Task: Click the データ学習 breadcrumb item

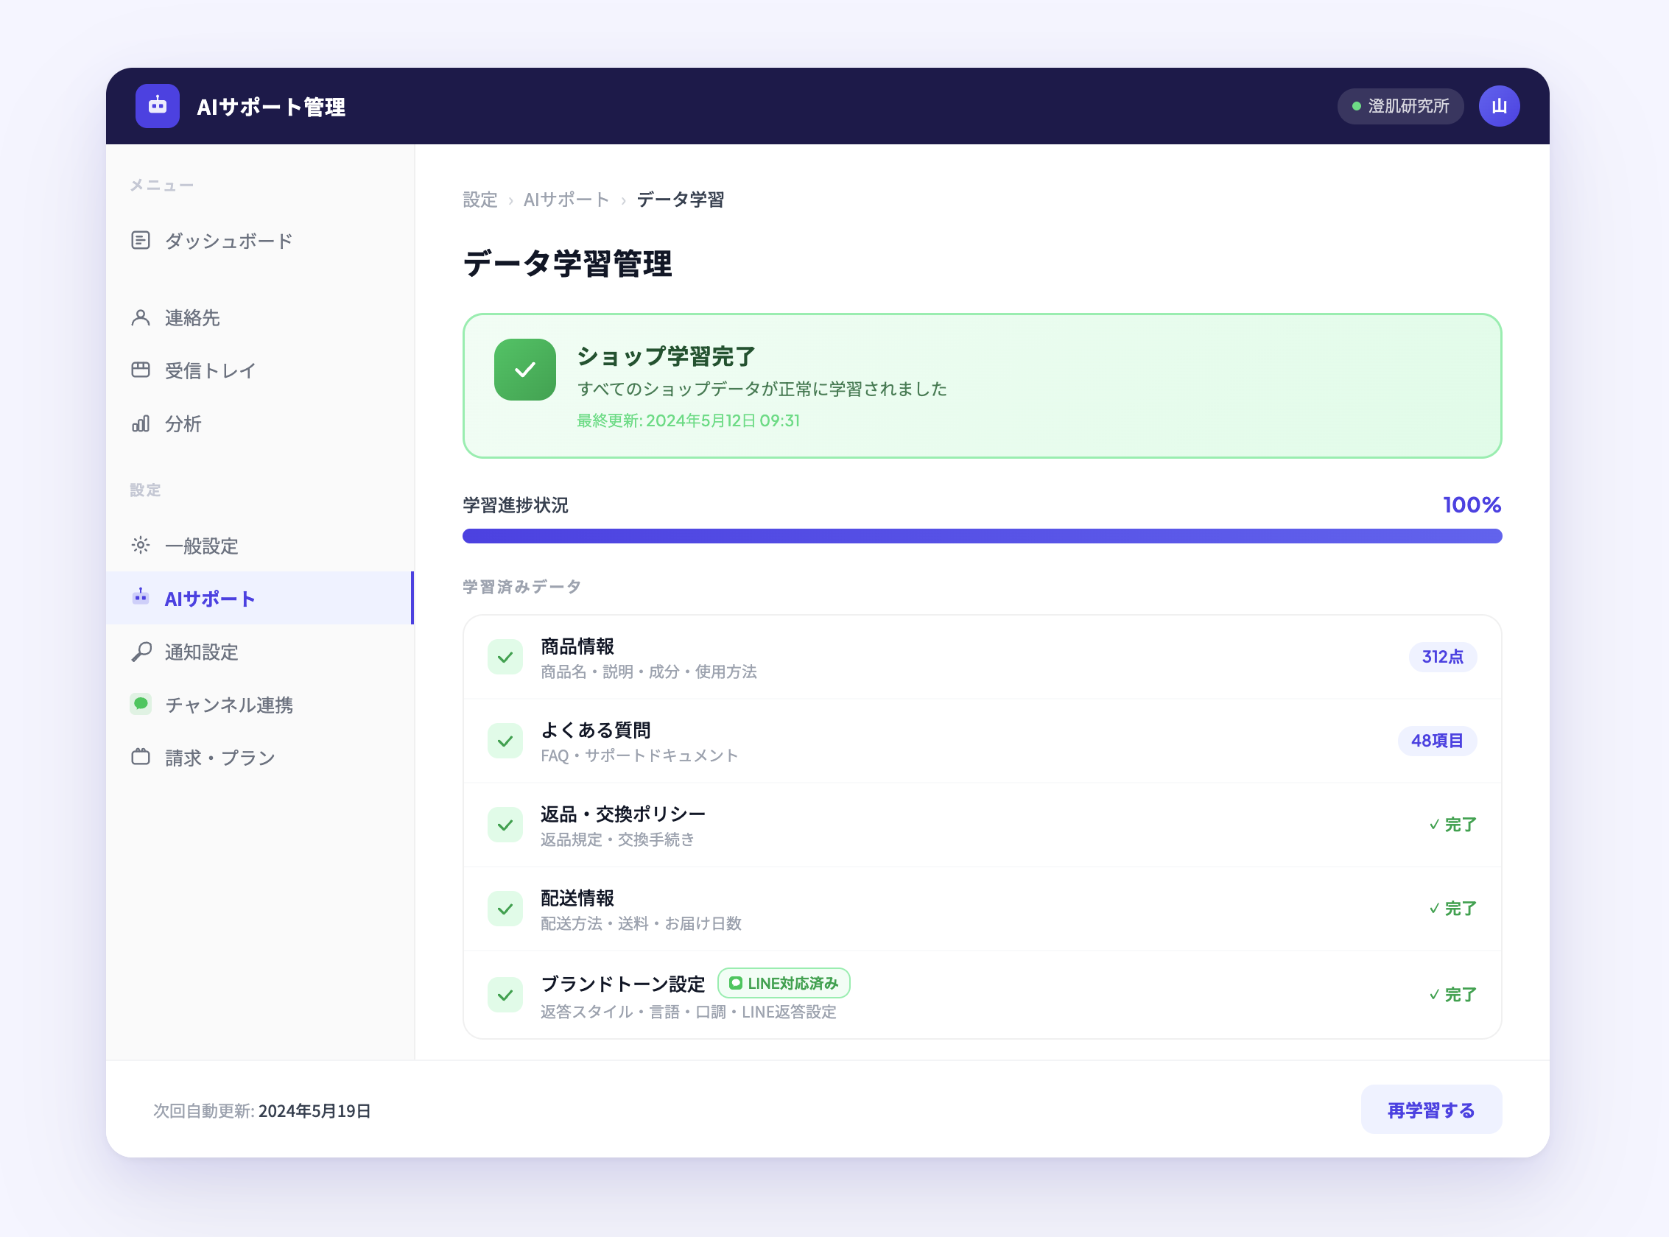Action: click(680, 200)
